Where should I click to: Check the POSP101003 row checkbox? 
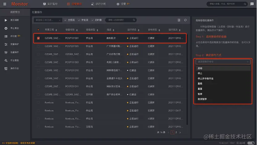38,62
